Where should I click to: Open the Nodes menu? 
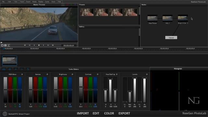coord(34,2)
